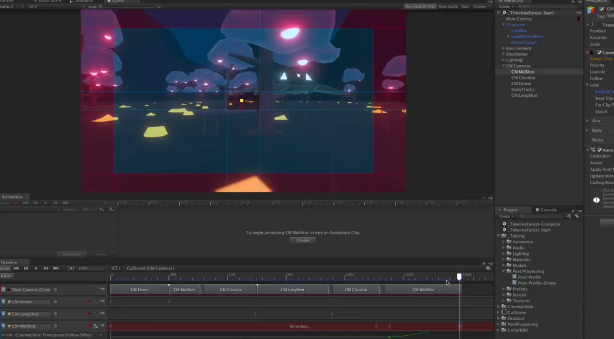The image size is (614, 339).
Task: Toggle Mute Audio in Game view
Action: coord(448,7)
